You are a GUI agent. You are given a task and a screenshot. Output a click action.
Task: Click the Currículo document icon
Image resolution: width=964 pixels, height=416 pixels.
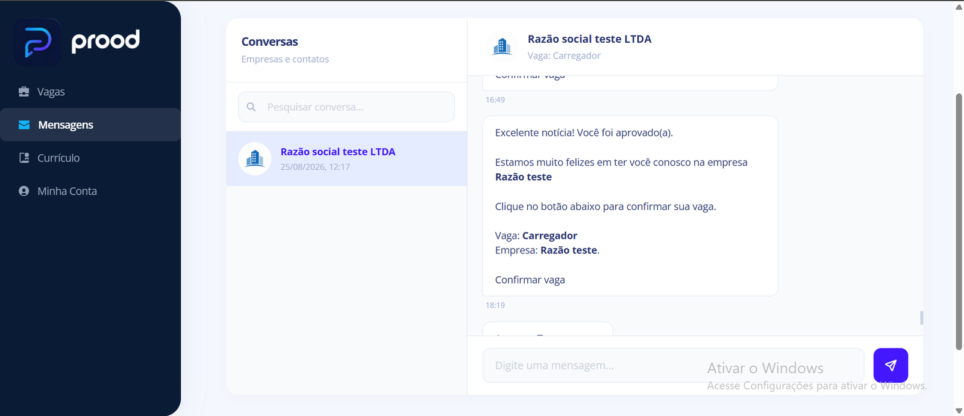(24, 158)
